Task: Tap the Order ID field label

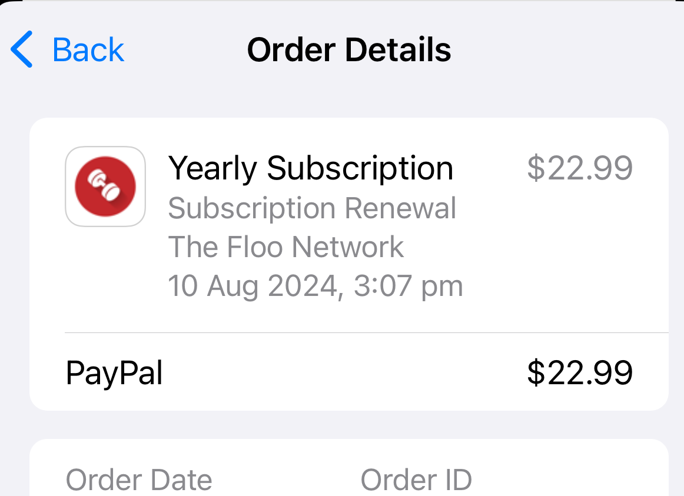Action: (416, 480)
